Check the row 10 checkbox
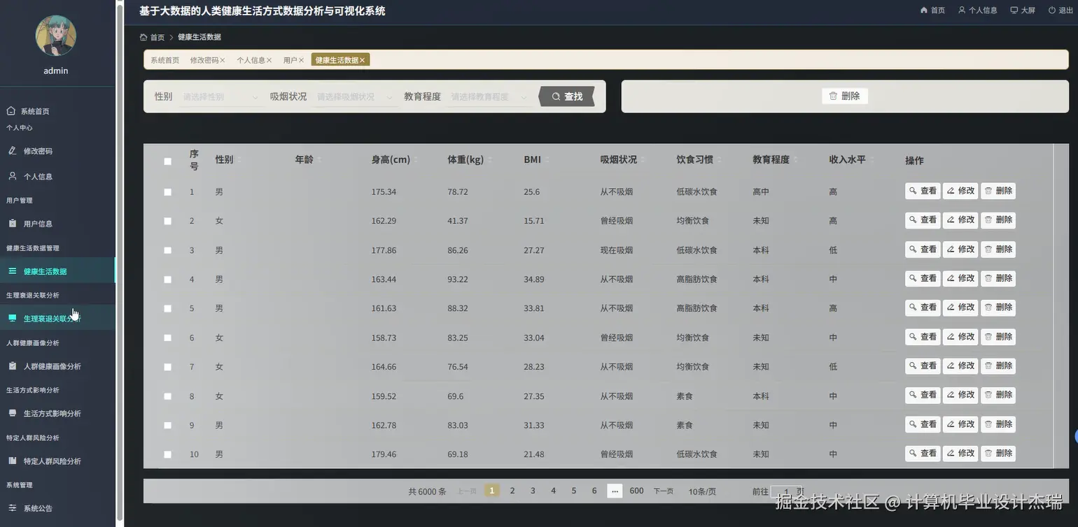Viewport: 1078px width, 527px height. point(167,454)
